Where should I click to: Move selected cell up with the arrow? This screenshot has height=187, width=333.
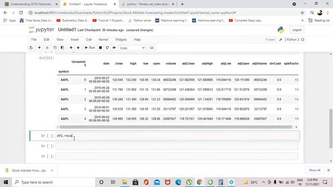[71, 48]
